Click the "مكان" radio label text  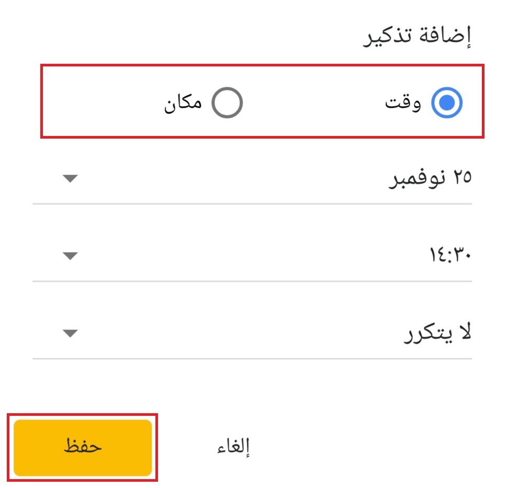183,103
